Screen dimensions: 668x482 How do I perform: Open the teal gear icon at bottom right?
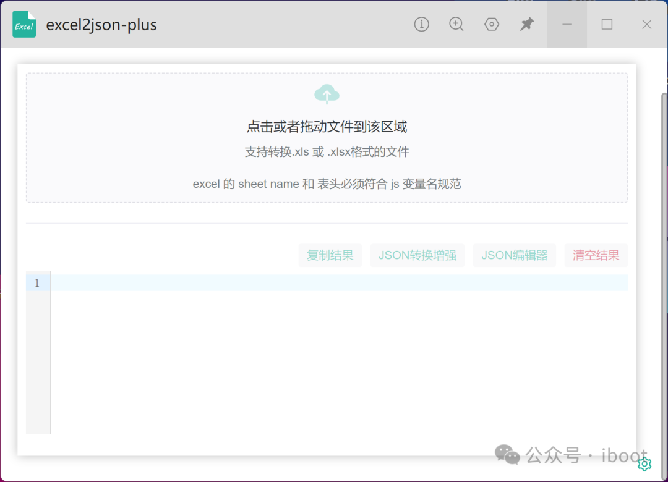pos(644,463)
